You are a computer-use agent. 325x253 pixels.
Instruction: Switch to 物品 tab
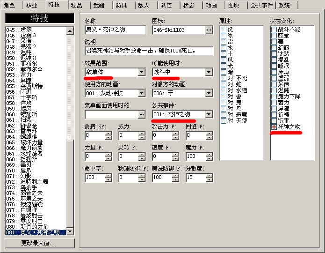[79, 5]
